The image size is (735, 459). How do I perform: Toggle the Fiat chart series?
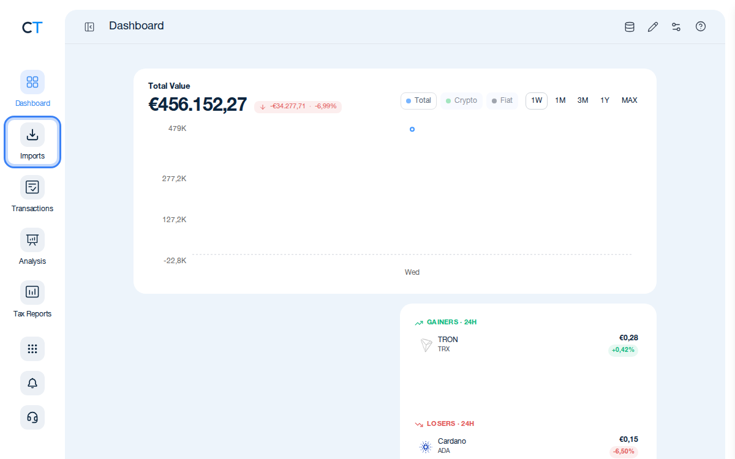(x=502, y=101)
